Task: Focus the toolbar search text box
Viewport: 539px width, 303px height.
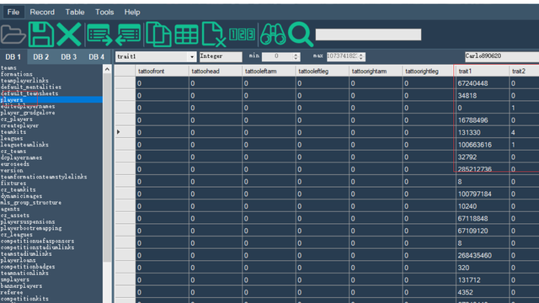Action: pyautogui.click(x=368, y=35)
